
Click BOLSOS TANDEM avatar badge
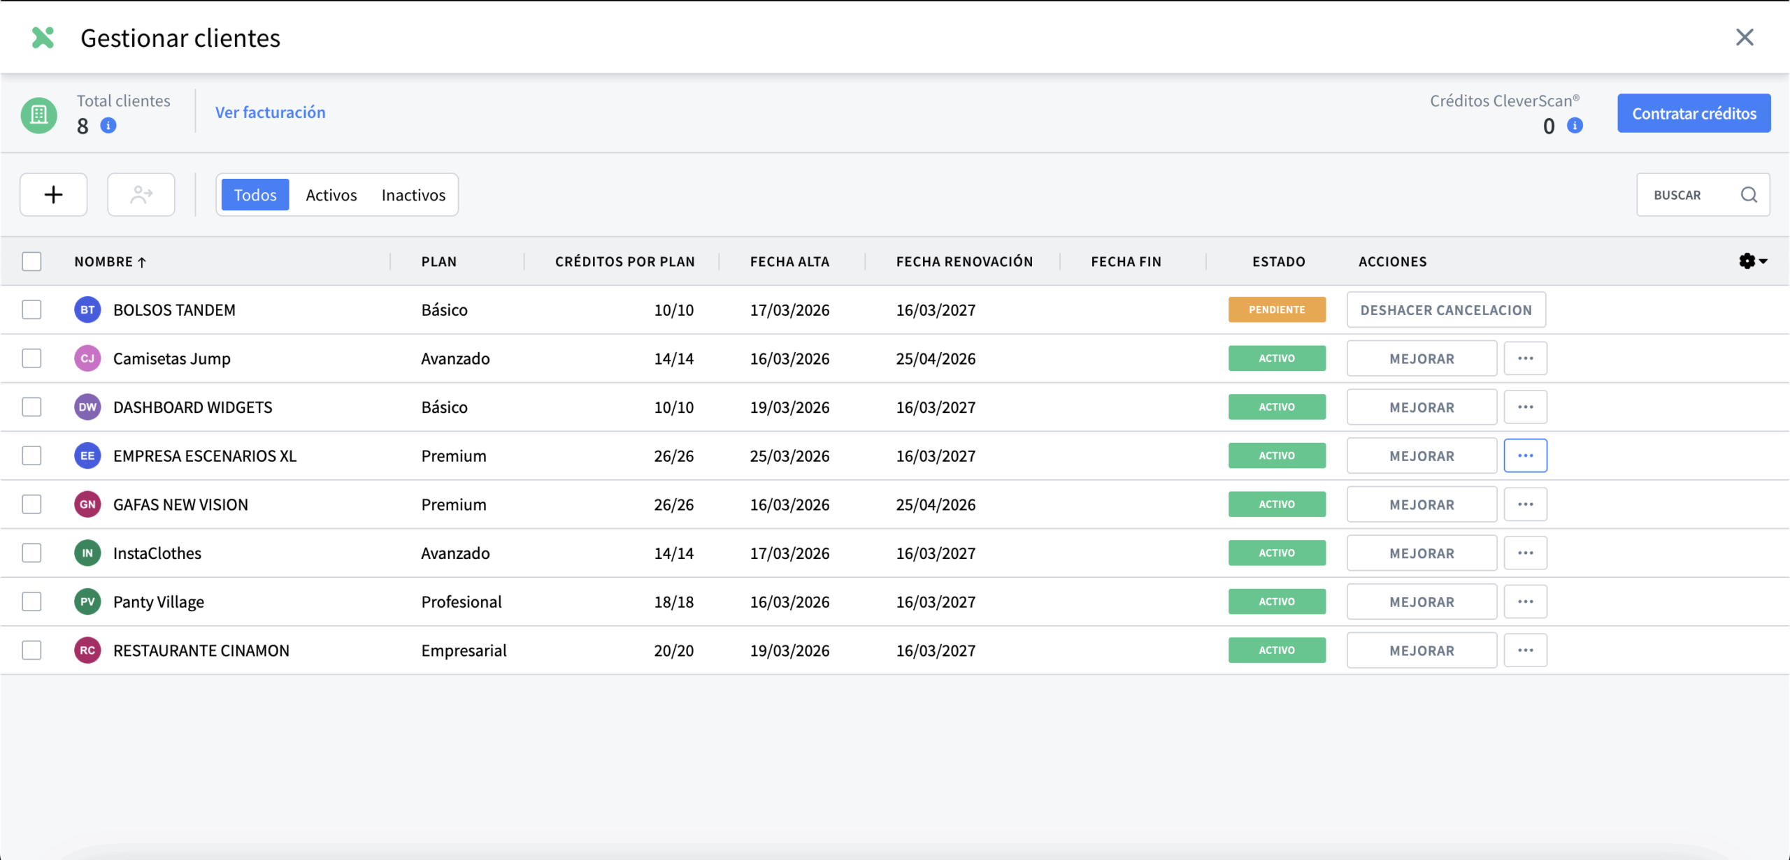(87, 309)
